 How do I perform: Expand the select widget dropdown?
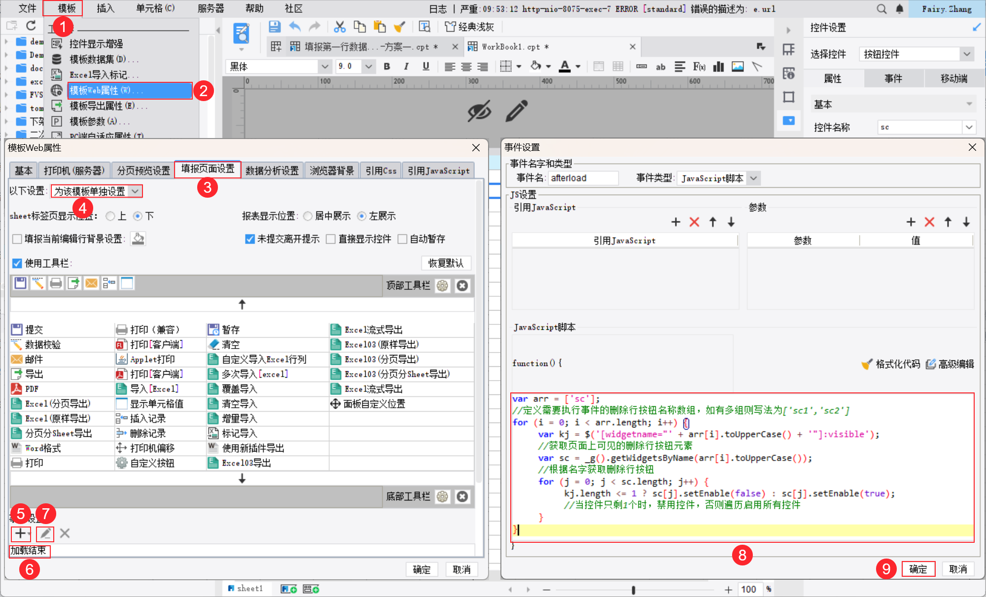(967, 54)
